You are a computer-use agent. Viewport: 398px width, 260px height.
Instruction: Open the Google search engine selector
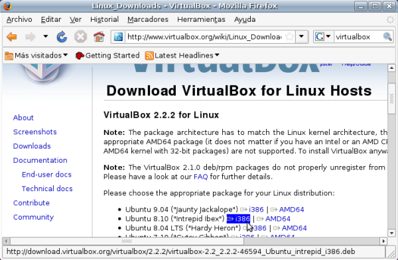pyautogui.click(x=322, y=37)
